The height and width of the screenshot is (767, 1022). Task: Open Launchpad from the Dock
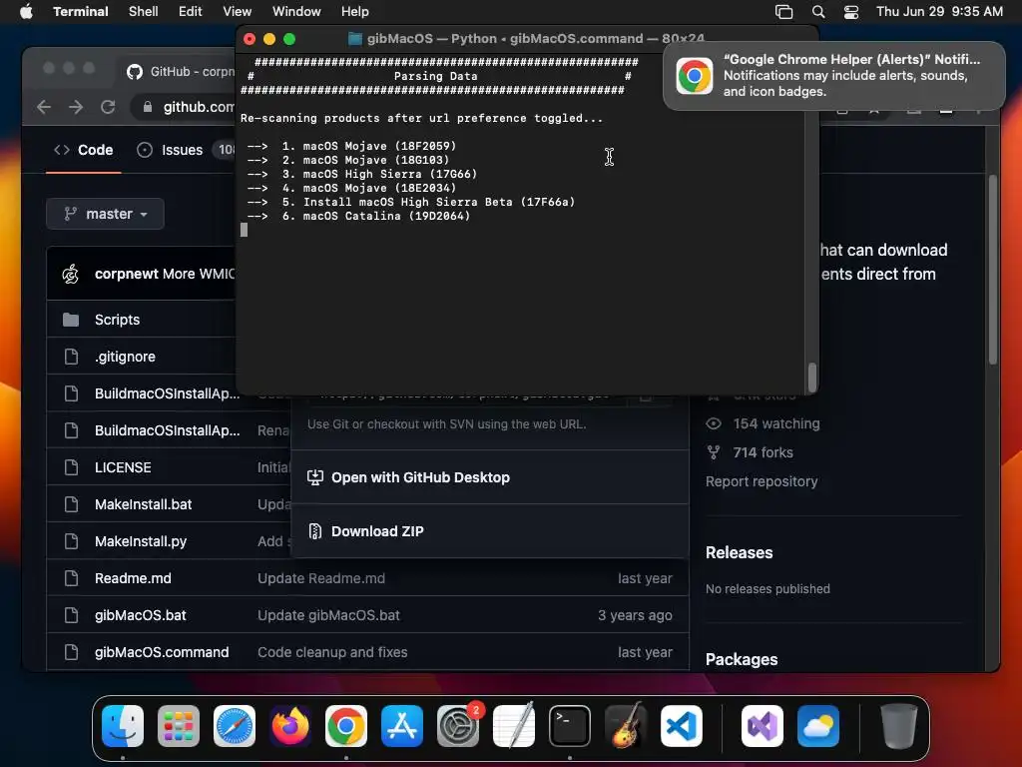179,726
